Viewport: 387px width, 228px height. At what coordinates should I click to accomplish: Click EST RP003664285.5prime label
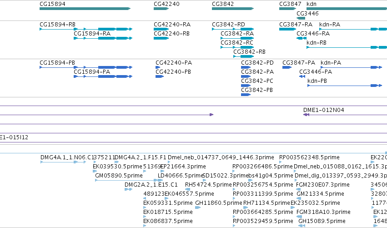coord(263,212)
